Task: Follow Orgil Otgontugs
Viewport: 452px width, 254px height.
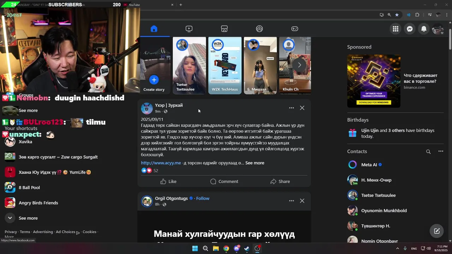Action: [x=203, y=198]
